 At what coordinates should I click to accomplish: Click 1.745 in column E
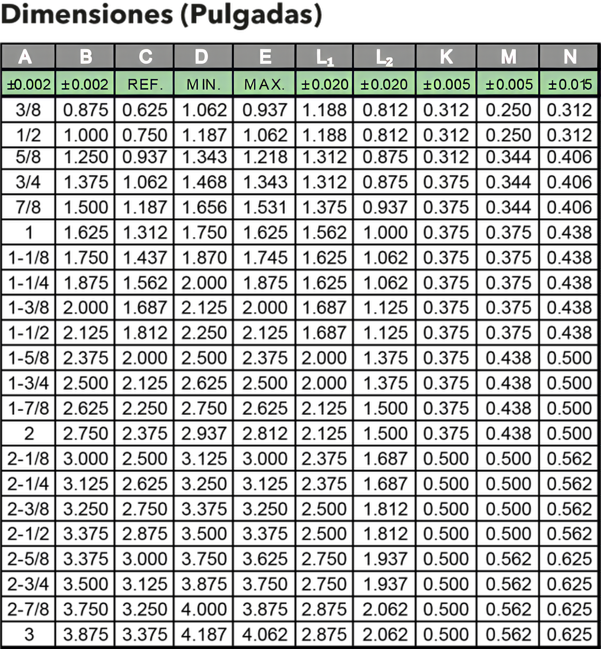point(265,258)
